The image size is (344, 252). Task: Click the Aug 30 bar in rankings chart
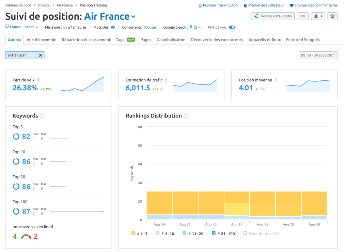pos(314,206)
